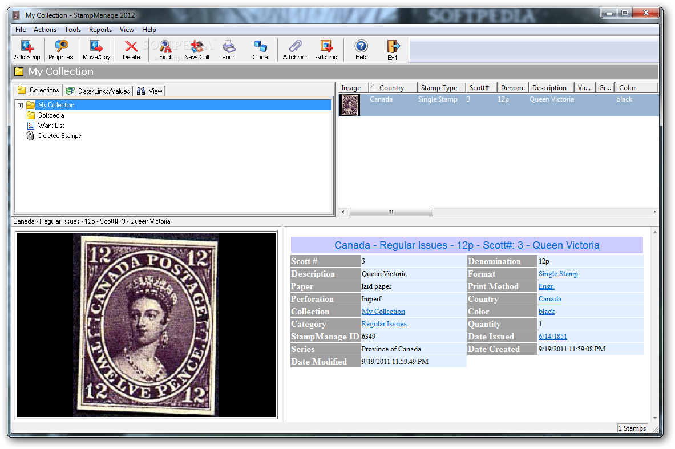Click the Print toolbar icon
Viewport: 675px width, 449px height.
point(228,50)
